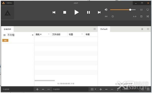The width and height of the screenshot is (152, 93).
Task: Sort by the 标题 column header
Action: [71, 34]
